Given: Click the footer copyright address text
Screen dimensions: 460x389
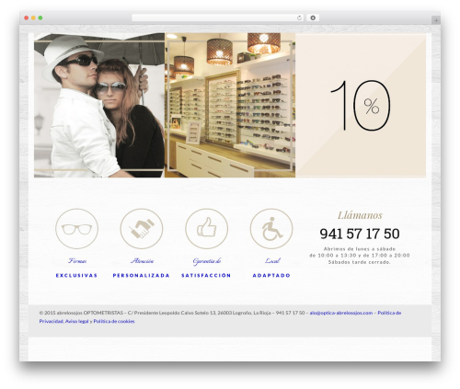Looking at the screenshot, I should point(172,313).
